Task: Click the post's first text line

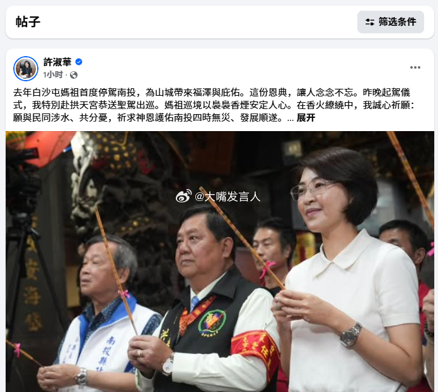Action: click(x=212, y=93)
